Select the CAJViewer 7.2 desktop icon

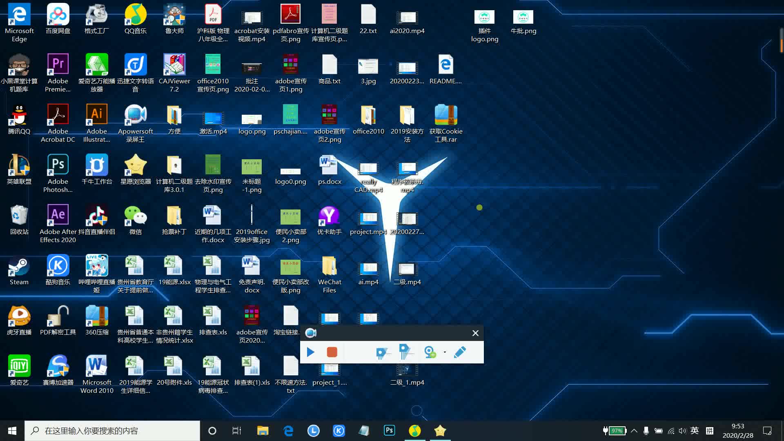[174, 73]
